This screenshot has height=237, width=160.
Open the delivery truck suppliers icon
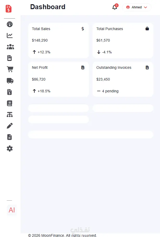click(x=10, y=81)
